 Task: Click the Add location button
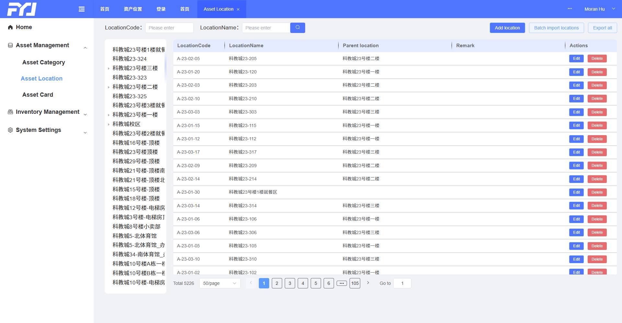coord(507,28)
